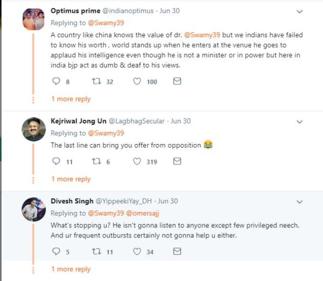Message icon on Kejriwal Jong Un tweet
The height and width of the screenshot is (281, 323).
(x=177, y=161)
